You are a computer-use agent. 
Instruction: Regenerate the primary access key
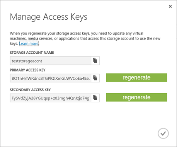pyautogui.click(x=136, y=78)
